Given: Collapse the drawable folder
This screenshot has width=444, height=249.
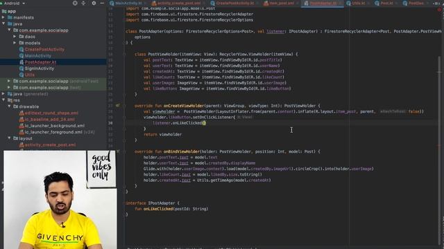Looking at the screenshot, I should (x=9, y=107).
